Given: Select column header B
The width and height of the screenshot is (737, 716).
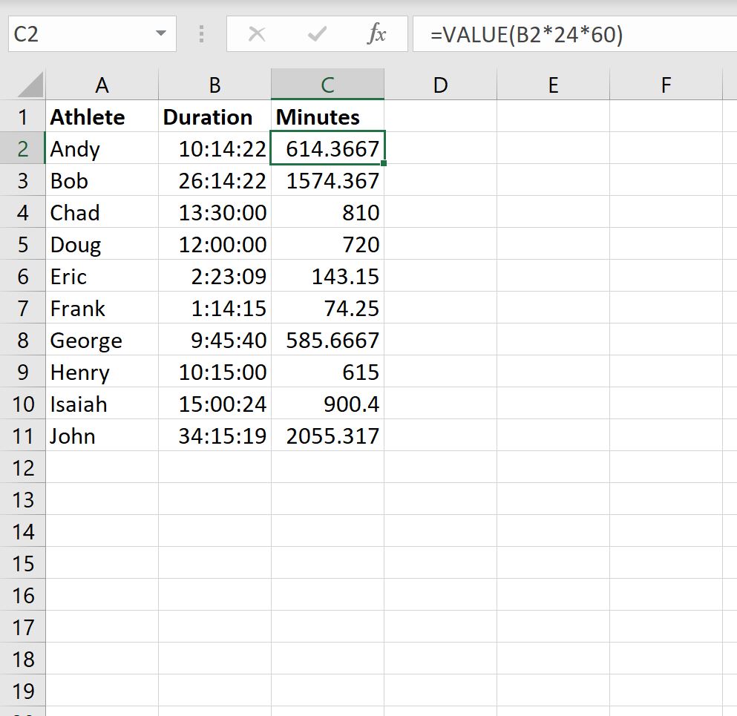Looking at the screenshot, I should 214,83.
